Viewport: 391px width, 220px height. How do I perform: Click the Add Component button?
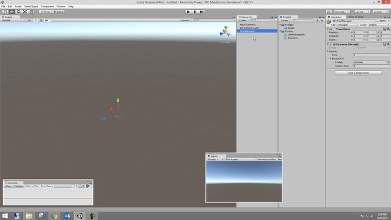point(358,73)
